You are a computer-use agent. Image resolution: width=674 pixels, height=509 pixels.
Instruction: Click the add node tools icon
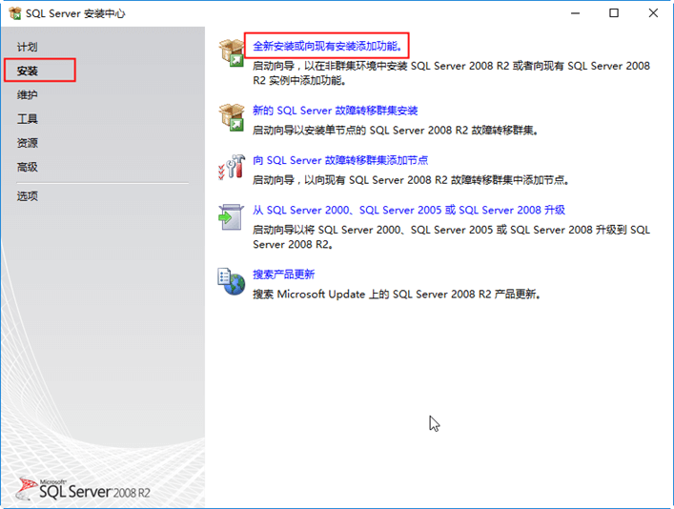(x=232, y=167)
